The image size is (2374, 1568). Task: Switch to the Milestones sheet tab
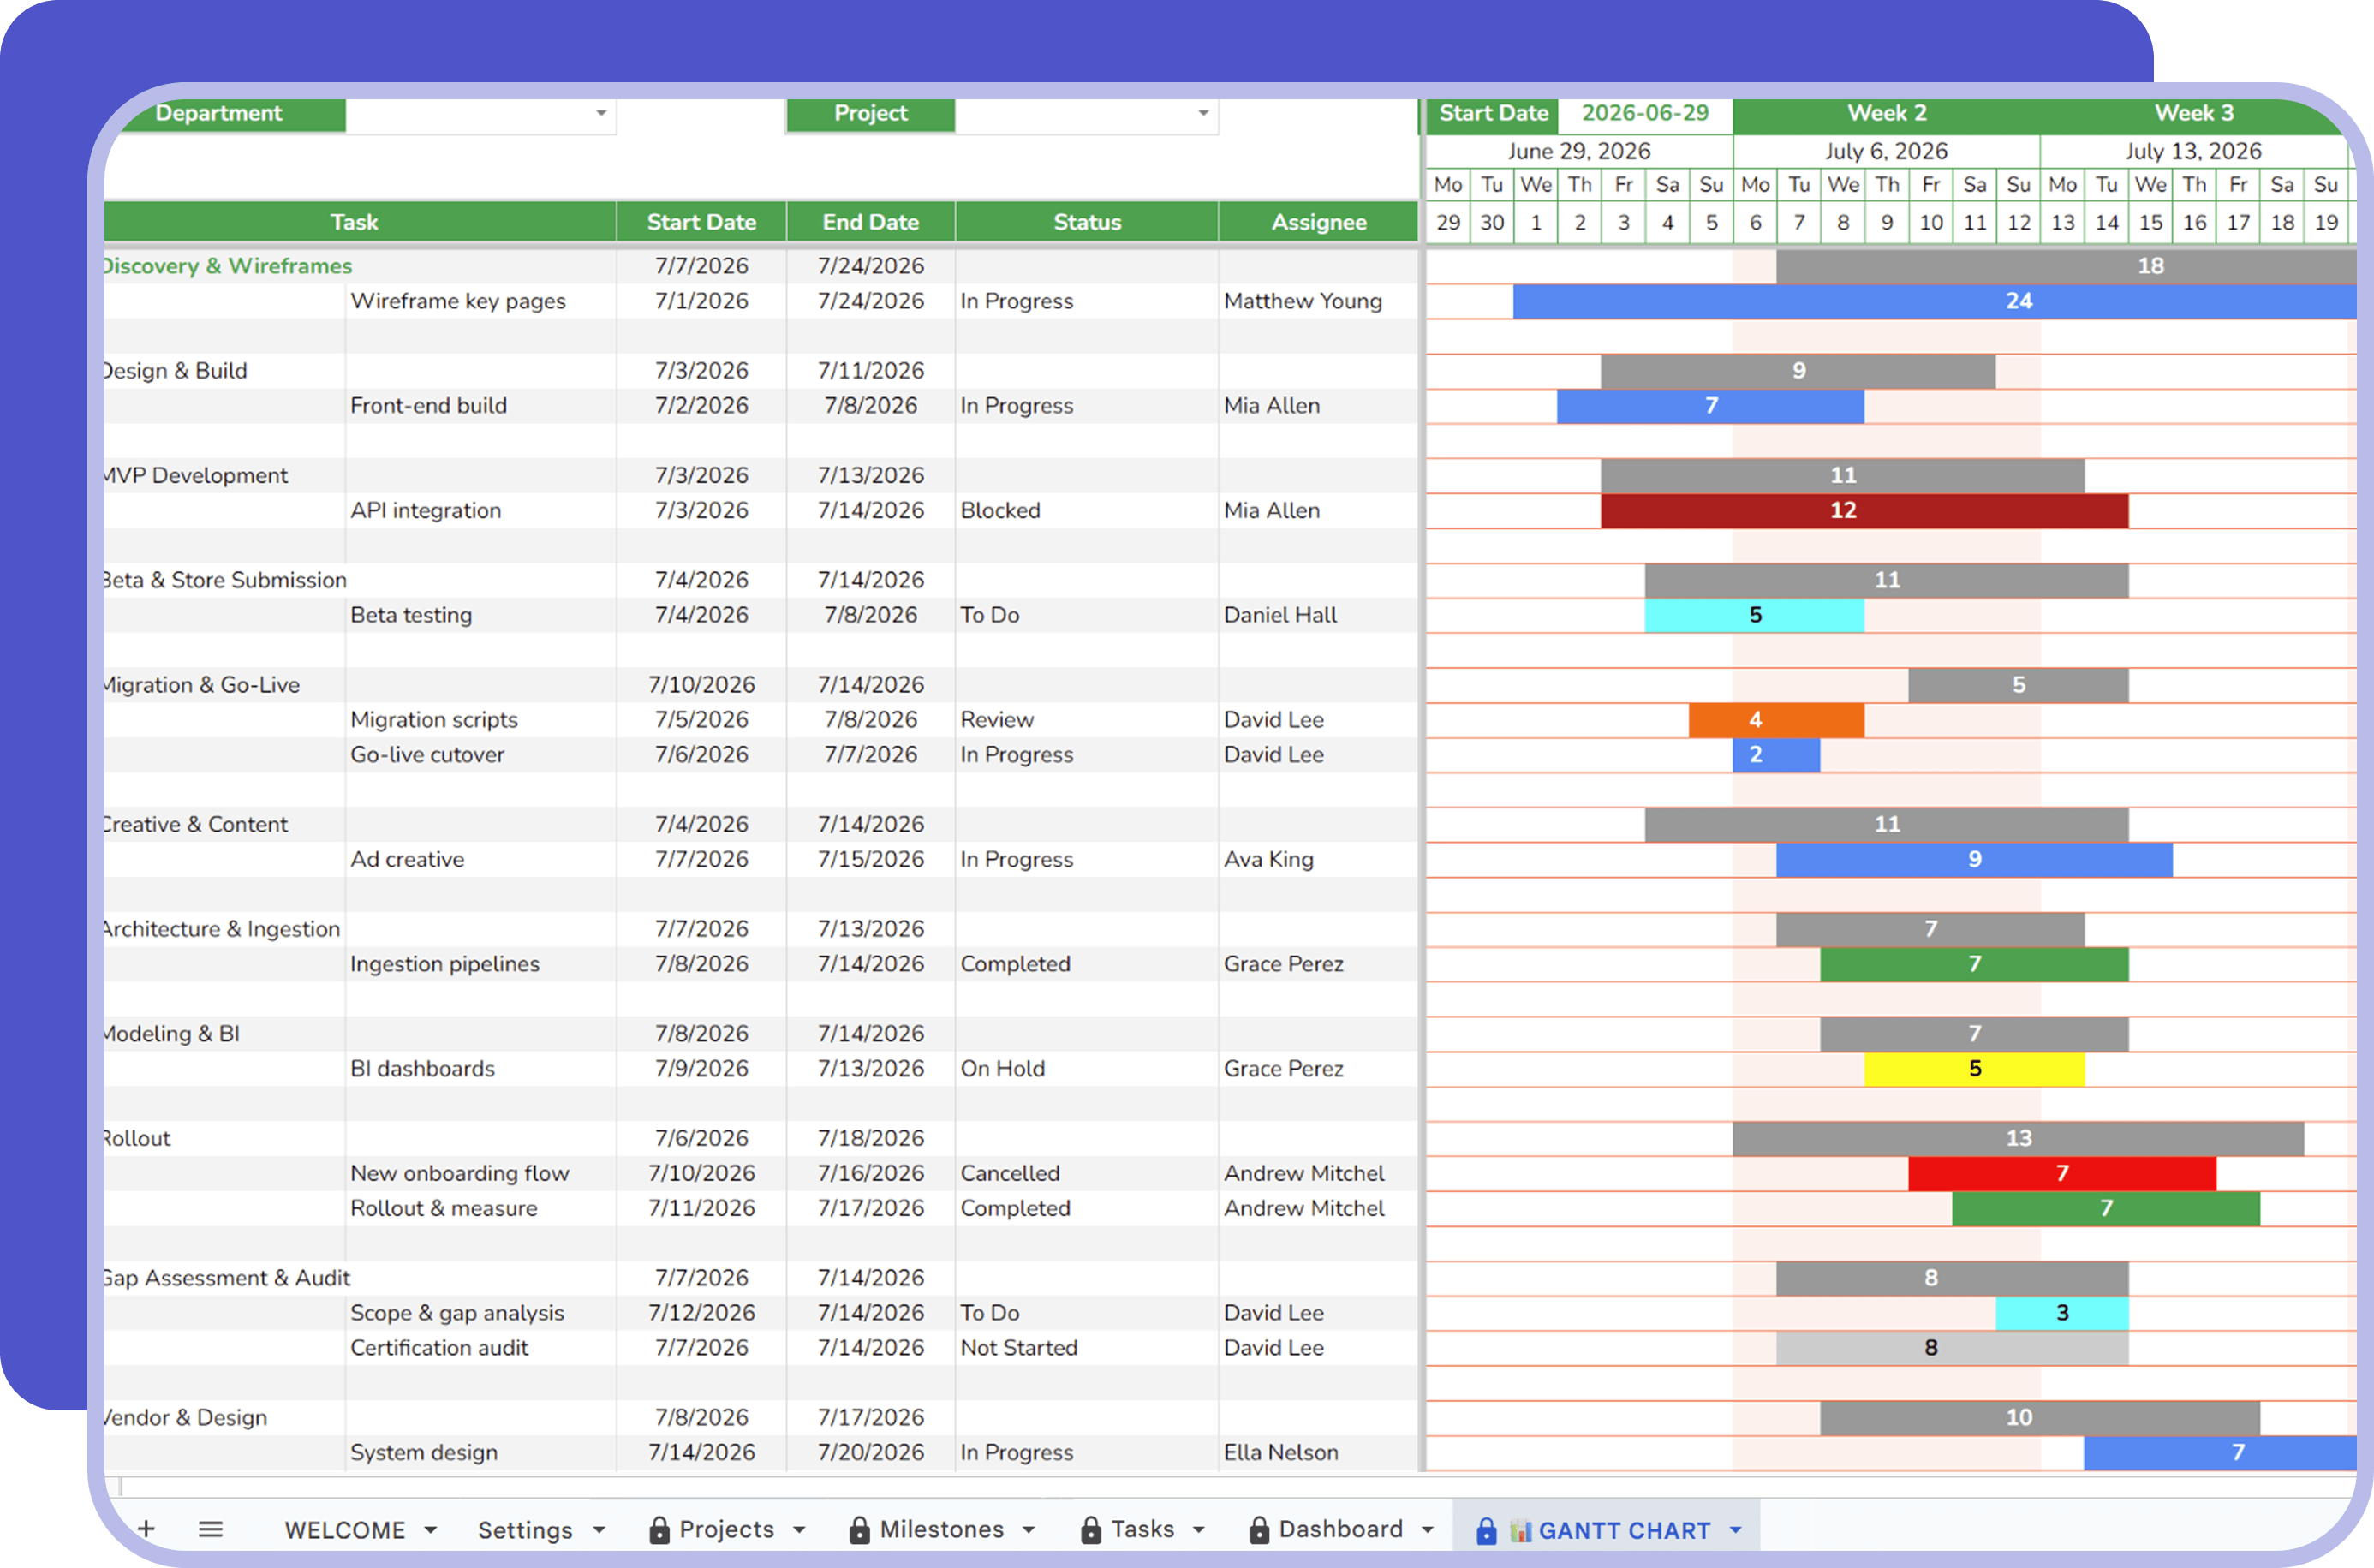point(941,1530)
